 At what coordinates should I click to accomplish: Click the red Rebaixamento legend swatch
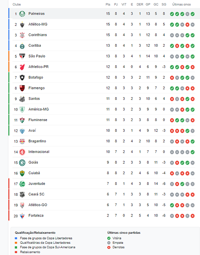tap(16, 252)
